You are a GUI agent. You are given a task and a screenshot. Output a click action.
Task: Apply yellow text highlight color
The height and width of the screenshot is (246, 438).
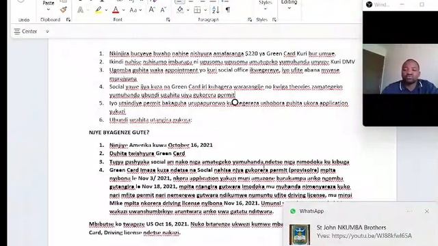pyautogui.click(x=99, y=10)
